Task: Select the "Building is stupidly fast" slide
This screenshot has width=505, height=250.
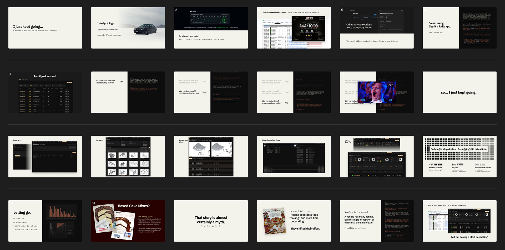Action: pyautogui.click(x=459, y=157)
